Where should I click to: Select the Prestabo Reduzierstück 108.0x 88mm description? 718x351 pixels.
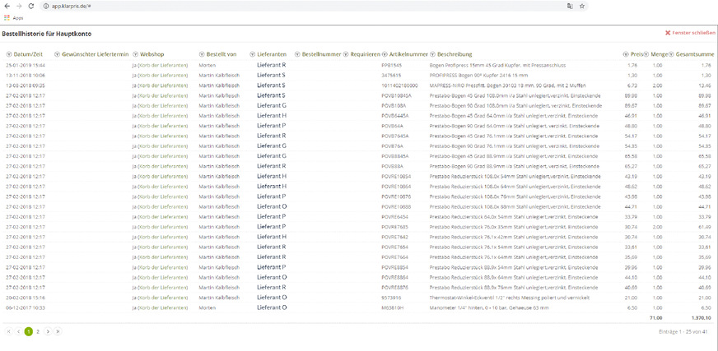pyautogui.click(x=515, y=206)
